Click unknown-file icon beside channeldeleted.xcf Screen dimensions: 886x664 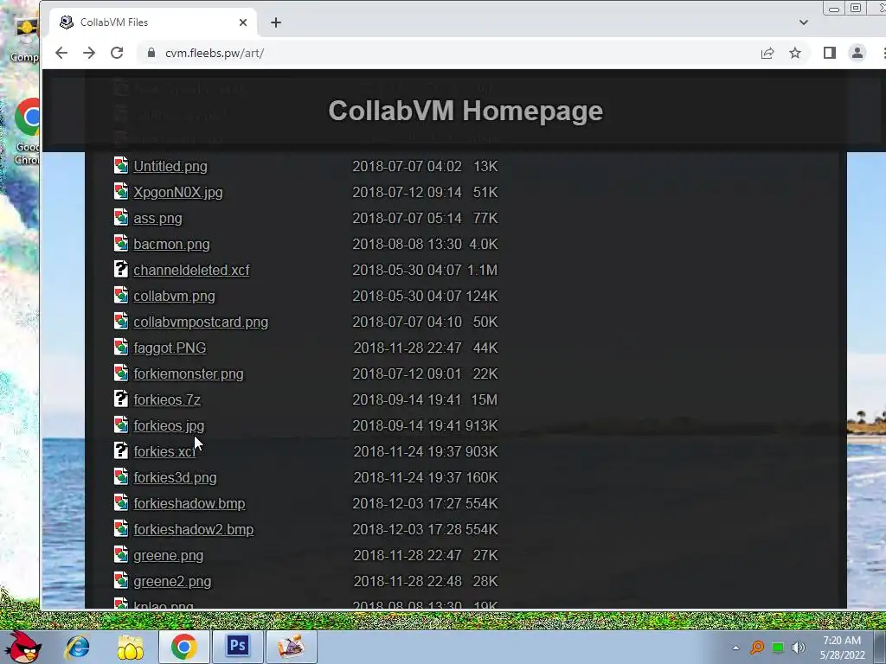(x=121, y=270)
